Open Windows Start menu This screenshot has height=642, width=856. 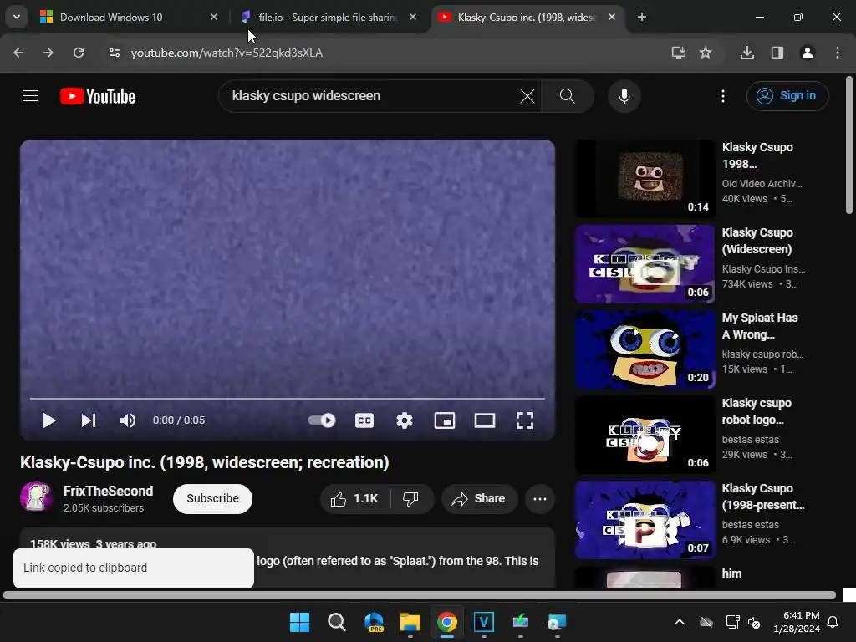pyautogui.click(x=299, y=622)
